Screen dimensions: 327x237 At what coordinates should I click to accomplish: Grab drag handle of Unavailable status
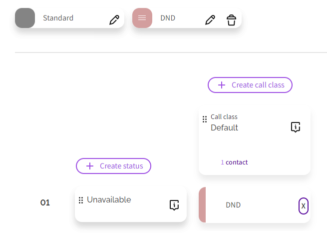click(x=81, y=200)
